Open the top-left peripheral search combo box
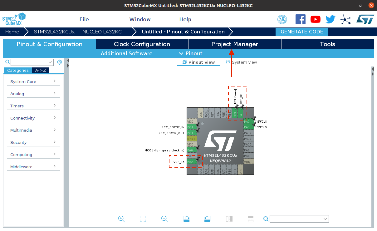This screenshot has width=377, height=231. pos(32,62)
